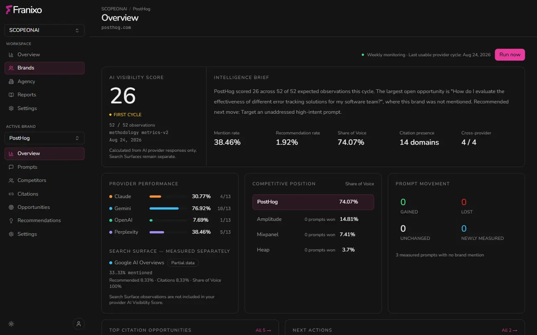
Task: Click the Google AI Overviews label
Action: point(139,263)
